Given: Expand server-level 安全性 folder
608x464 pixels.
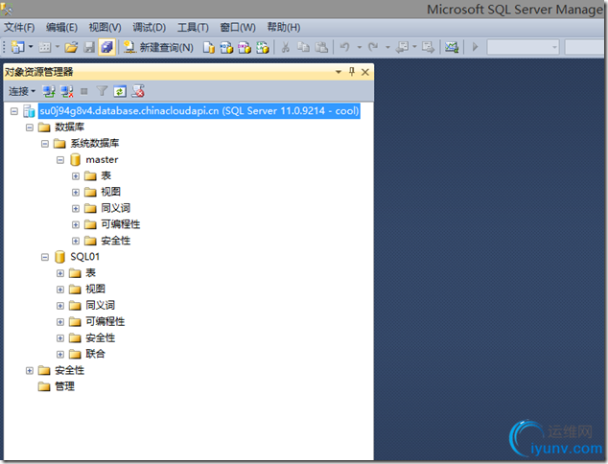Looking at the screenshot, I should pos(30,371).
